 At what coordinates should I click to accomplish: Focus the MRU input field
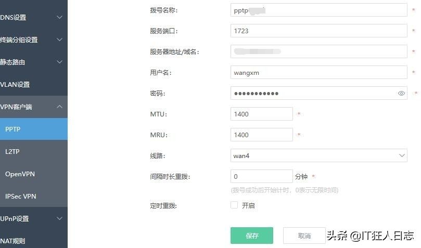(x=261, y=135)
